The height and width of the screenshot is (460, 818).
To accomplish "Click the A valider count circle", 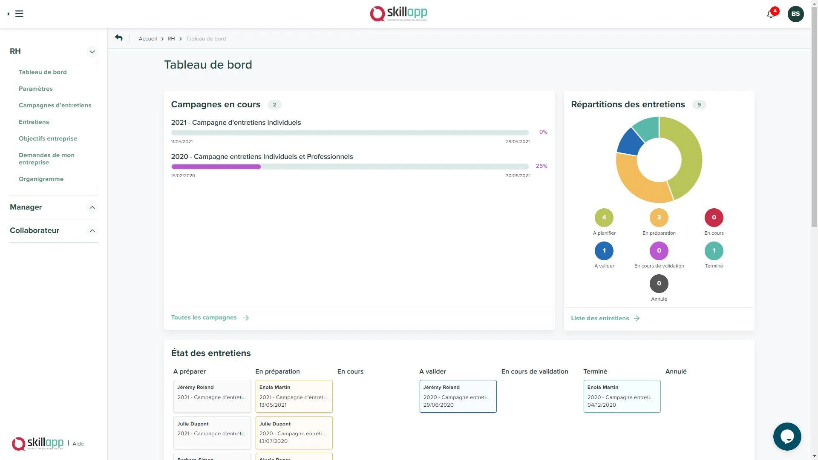I will click(604, 251).
